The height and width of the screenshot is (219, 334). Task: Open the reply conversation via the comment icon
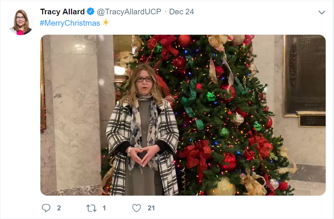46,207
